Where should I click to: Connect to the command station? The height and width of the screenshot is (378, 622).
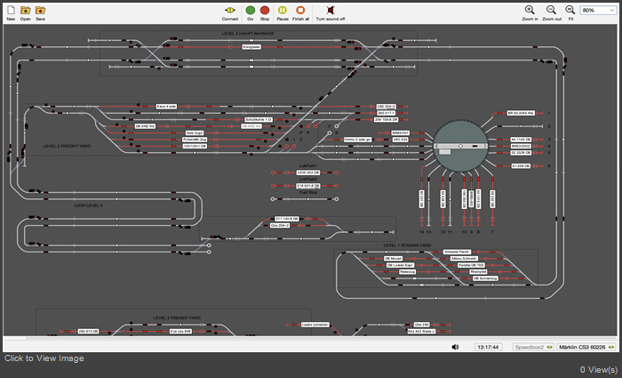click(x=230, y=10)
